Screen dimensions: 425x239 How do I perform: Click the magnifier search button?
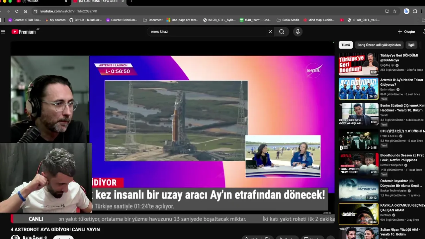click(x=282, y=32)
